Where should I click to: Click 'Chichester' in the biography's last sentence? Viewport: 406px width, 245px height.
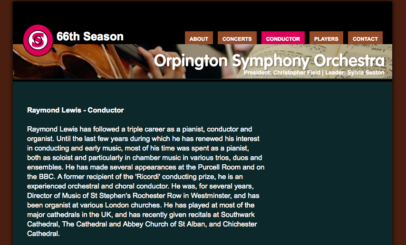click(x=240, y=224)
